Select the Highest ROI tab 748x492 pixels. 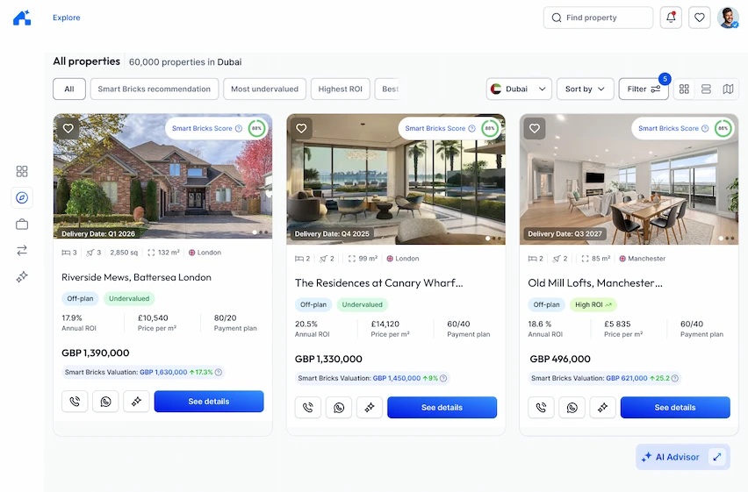(x=340, y=89)
